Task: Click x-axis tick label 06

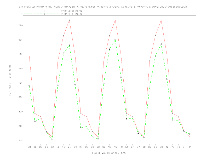Action: pyautogui.click(x=41, y=147)
